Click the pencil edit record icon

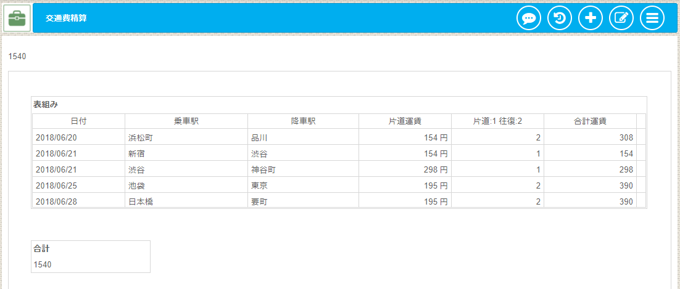(621, 18)
